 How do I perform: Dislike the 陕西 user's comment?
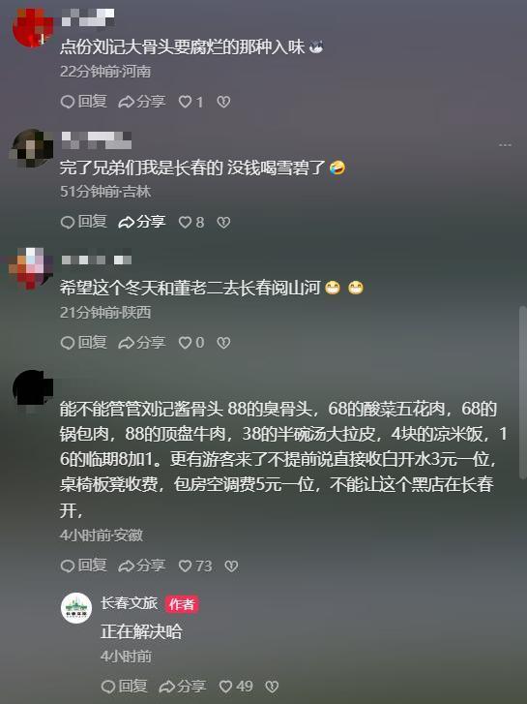[223, 343]
